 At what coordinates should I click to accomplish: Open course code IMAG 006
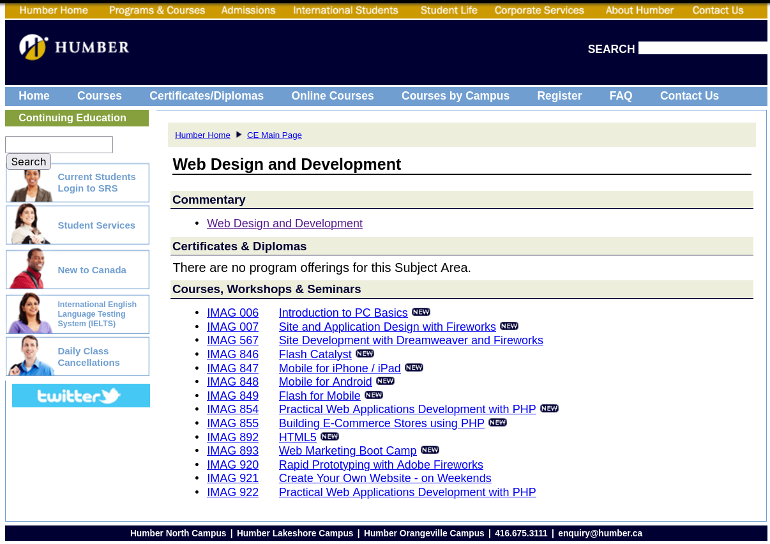point(233,313)
